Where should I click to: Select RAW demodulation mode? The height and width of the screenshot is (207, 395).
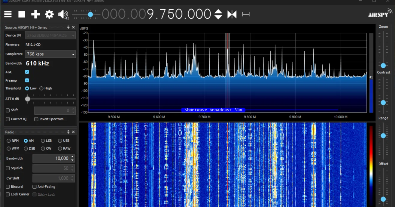(60, 149)
